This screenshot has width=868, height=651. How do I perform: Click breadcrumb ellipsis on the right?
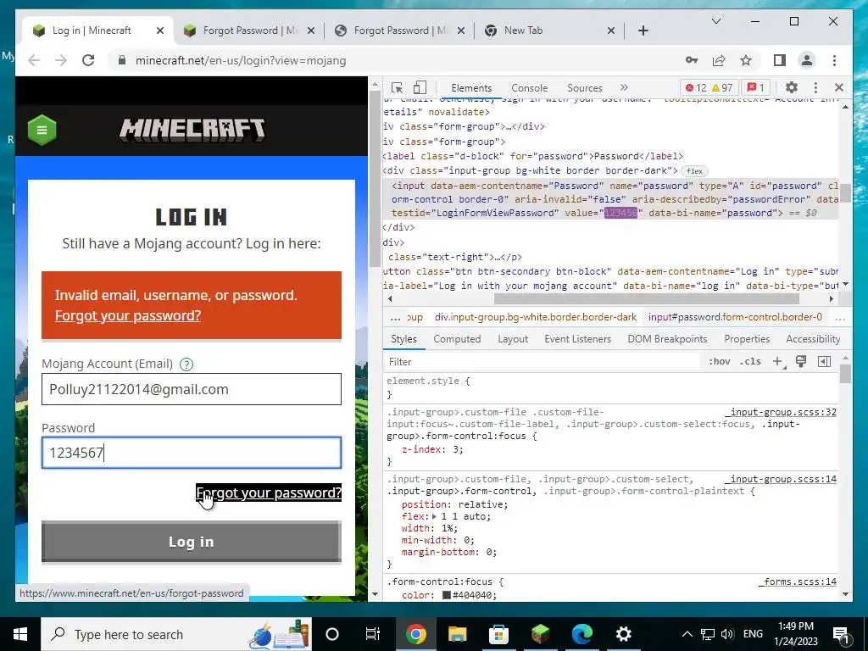click(840, 318)
